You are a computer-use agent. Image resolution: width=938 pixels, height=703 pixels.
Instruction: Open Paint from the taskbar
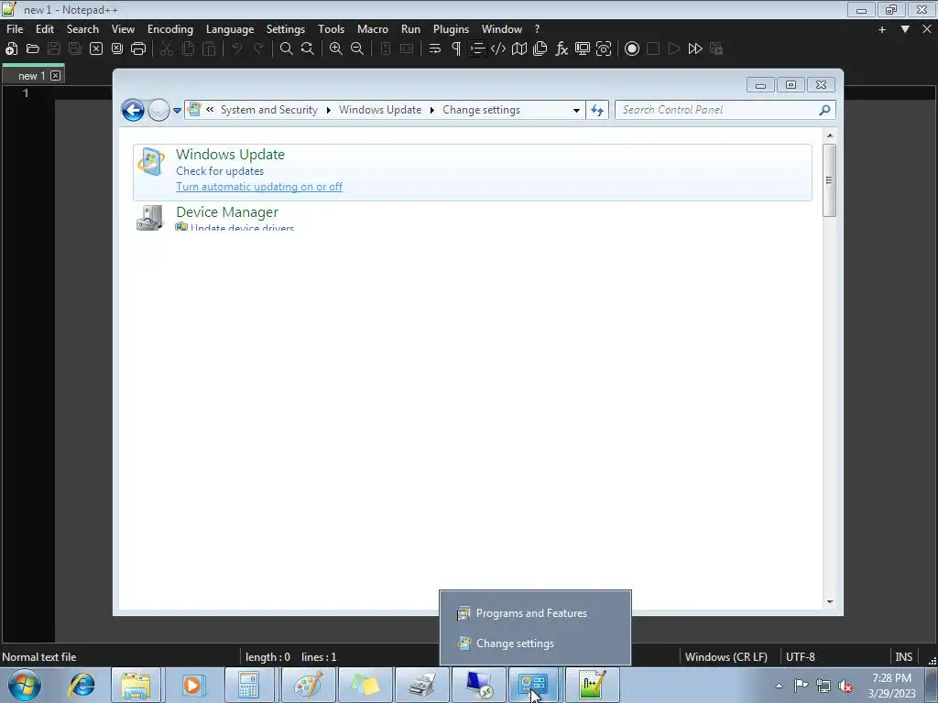coord(308,685)
